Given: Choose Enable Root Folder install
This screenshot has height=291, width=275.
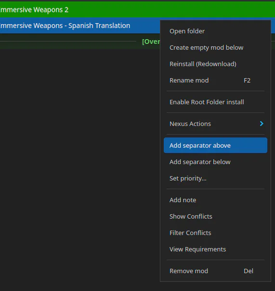Looking at the screenshot, I should [215, 102].
